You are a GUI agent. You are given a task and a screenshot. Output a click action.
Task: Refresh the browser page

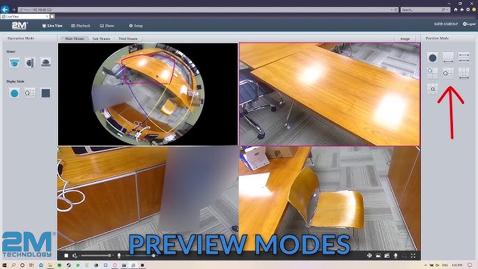tap(396, 10)
